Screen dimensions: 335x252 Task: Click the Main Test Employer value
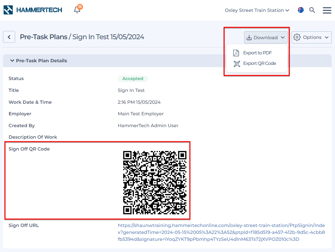(141, 114)
